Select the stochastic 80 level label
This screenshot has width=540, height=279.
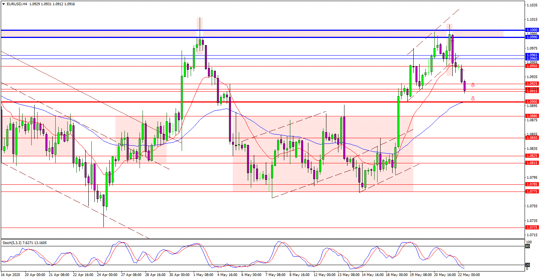[x=528, y=246]
